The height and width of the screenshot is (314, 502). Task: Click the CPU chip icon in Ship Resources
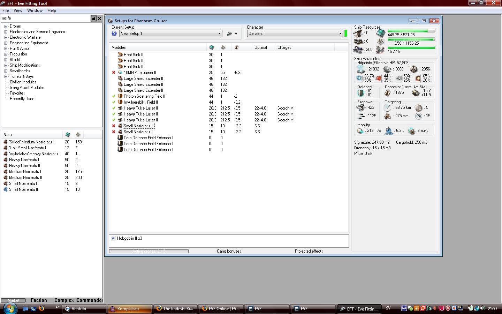tap(380, 33)
